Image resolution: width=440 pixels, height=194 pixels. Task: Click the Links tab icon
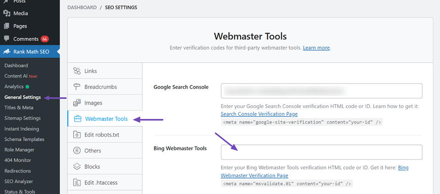click(x=77, y=71)
